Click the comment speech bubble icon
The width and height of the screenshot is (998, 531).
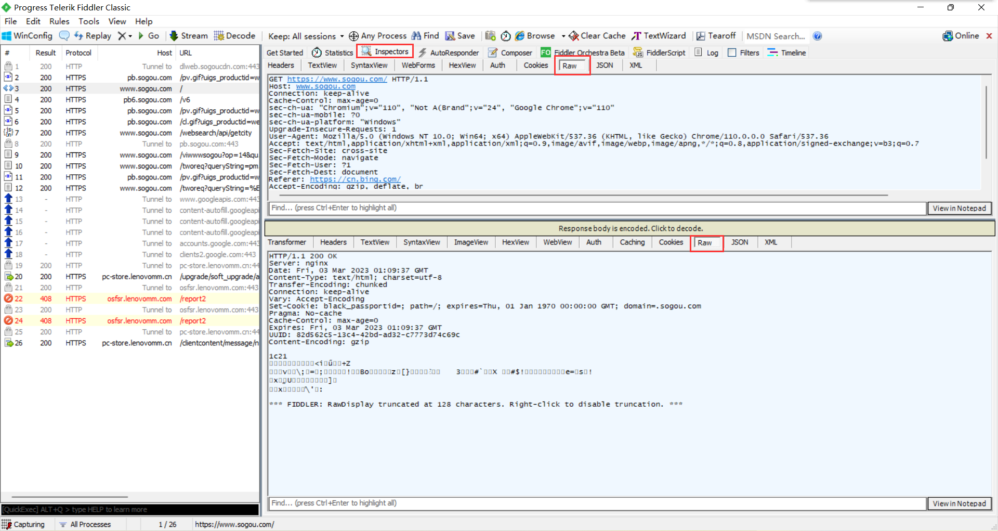(x=64, y=36)
